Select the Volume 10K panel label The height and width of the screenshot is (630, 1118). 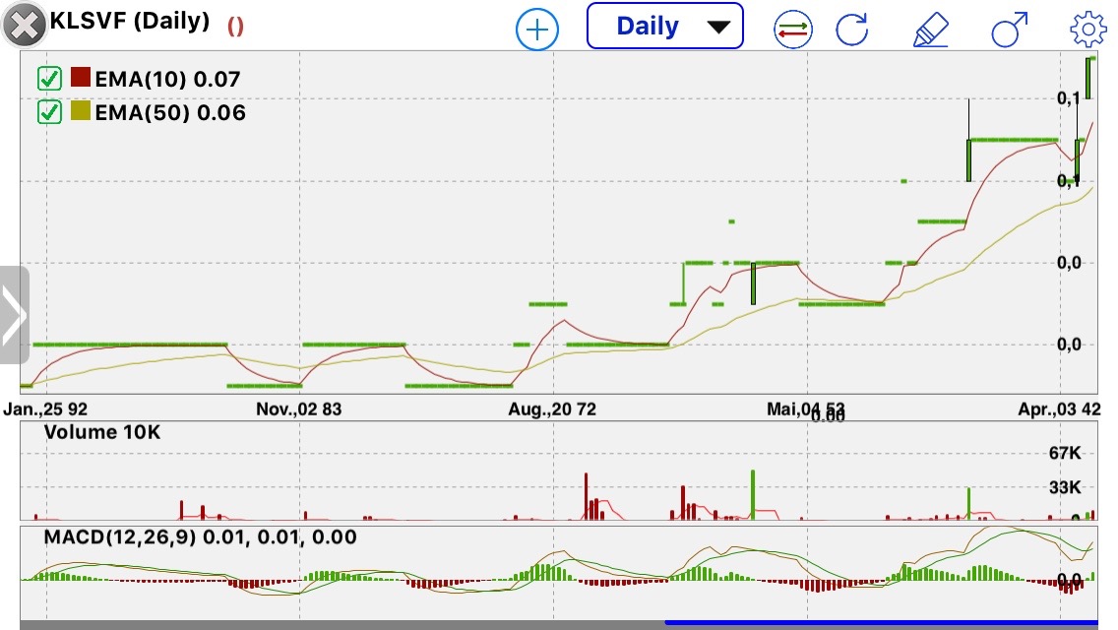pos(101,432)
